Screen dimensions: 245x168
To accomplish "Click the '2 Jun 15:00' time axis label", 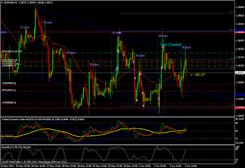I will click(145, 166).
